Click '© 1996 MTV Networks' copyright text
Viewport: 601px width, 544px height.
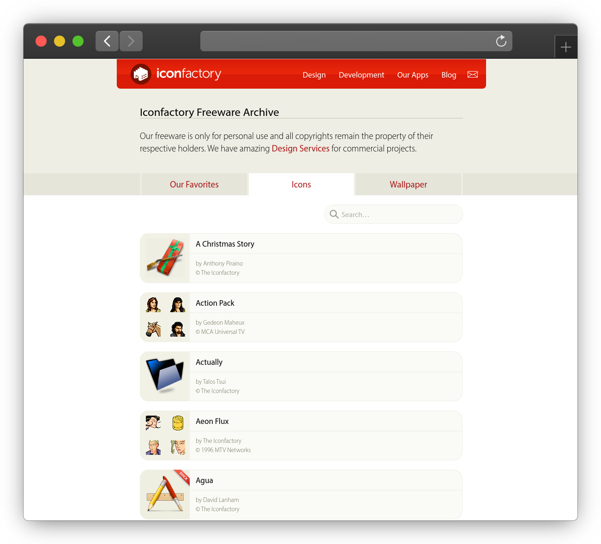(223, 450)
